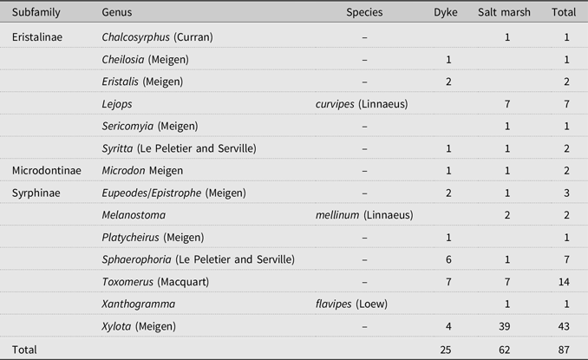588x360 pixels.
Task: Click the Species column header
Action: pyautogui.click(x=364, y=13)
